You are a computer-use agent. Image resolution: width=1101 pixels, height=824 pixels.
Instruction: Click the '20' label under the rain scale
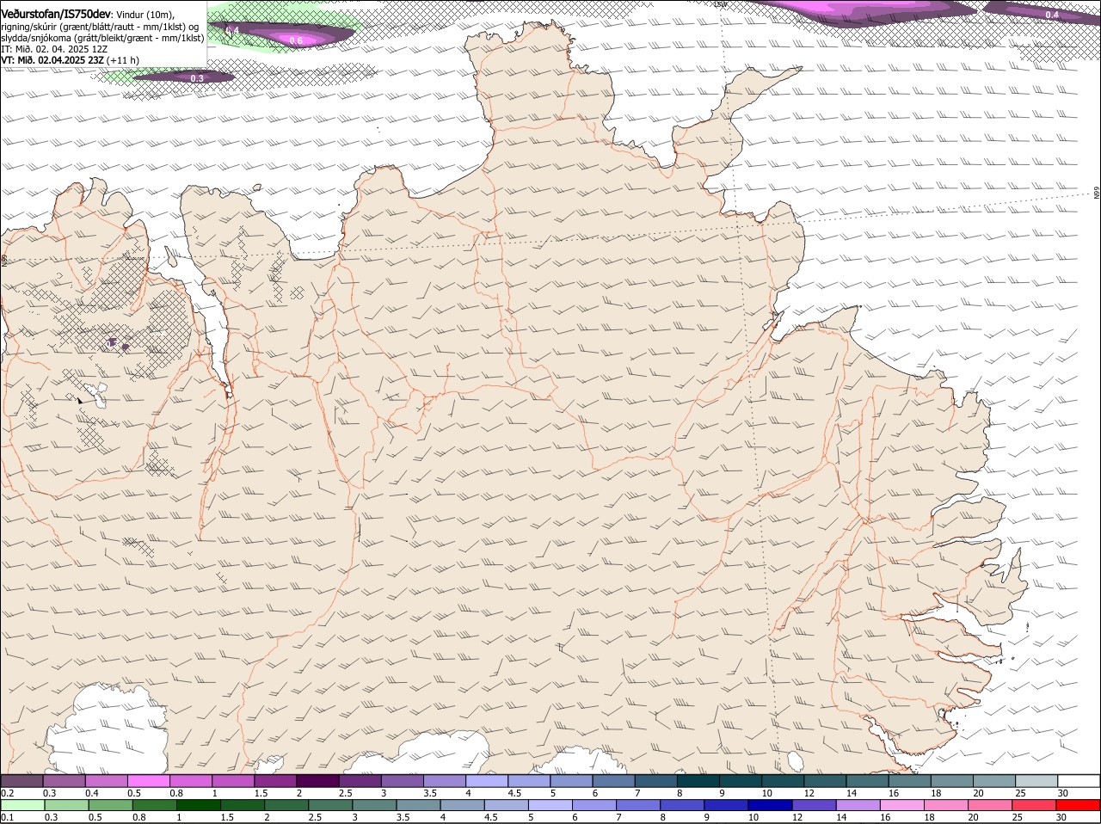(974, 818)
